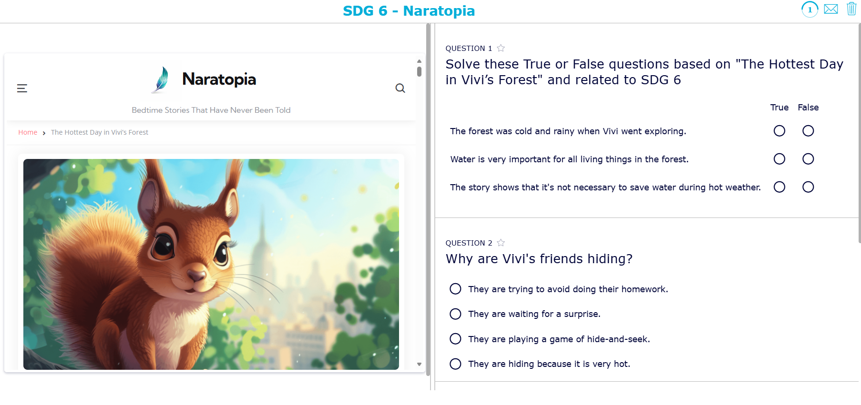The height and width of the screenshot is (405, 861).
Task: Click the squirrel story image
Action: [211, 264]
